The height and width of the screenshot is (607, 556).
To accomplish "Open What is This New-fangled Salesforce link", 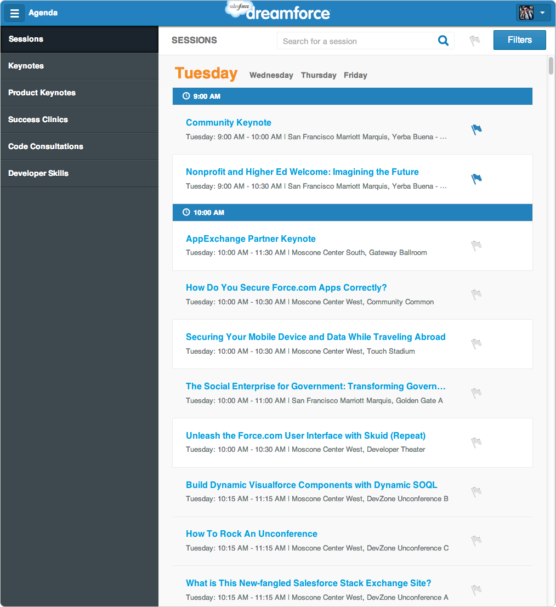I will point(308,583).
